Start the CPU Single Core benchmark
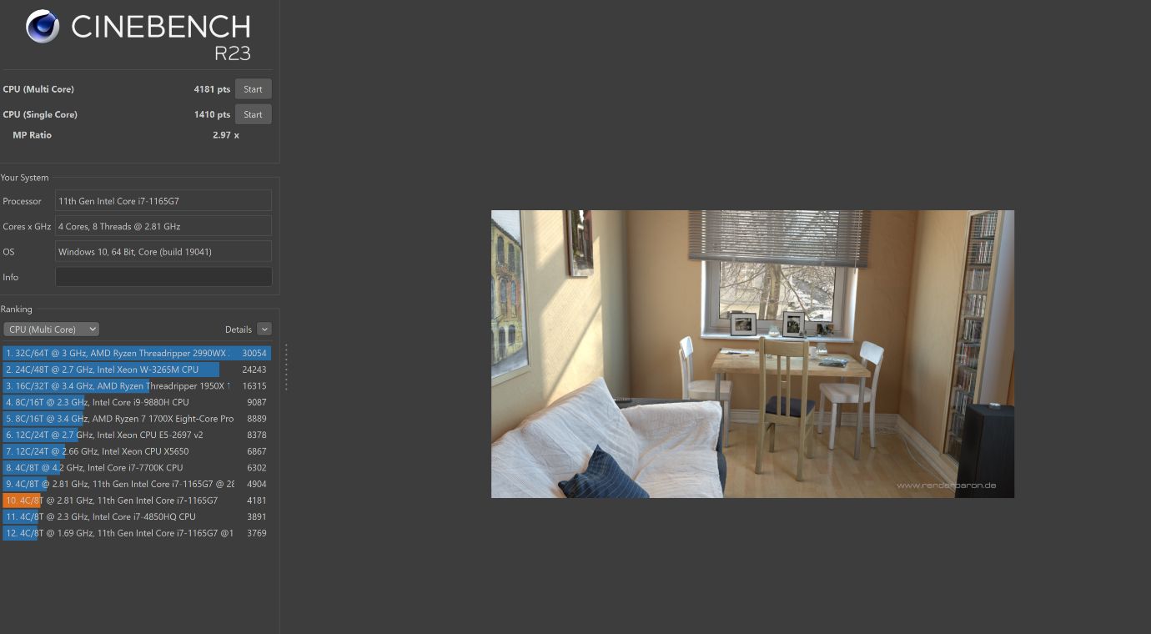 253,114
